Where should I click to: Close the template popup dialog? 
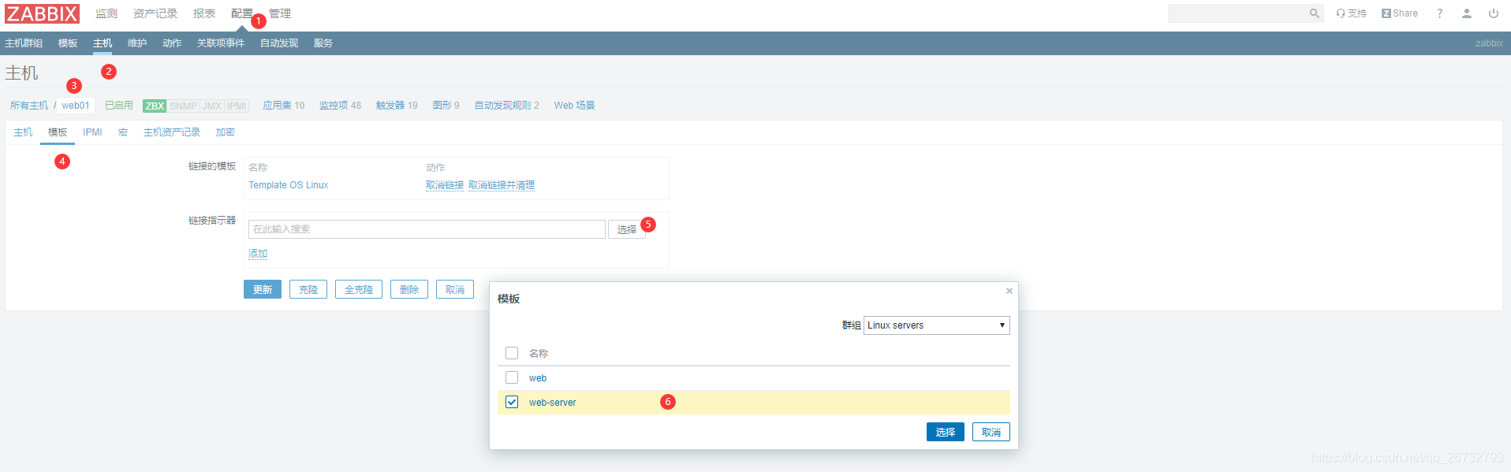1009,291
